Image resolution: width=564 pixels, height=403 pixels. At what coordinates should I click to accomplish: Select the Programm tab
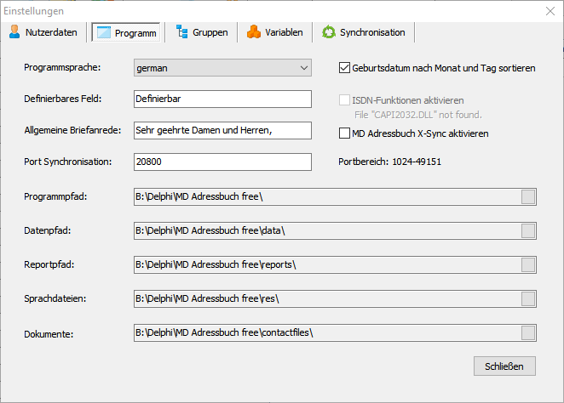click(126, 32)
